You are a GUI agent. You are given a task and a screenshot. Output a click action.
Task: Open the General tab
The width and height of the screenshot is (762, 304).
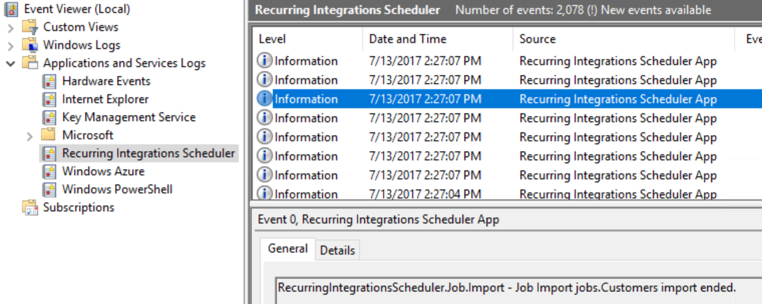[x=287, y=249]
